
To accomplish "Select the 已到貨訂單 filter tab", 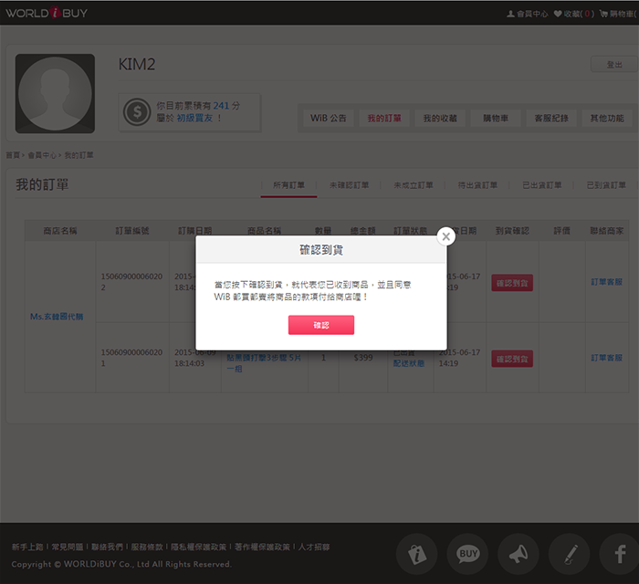I will coord(606,185).
